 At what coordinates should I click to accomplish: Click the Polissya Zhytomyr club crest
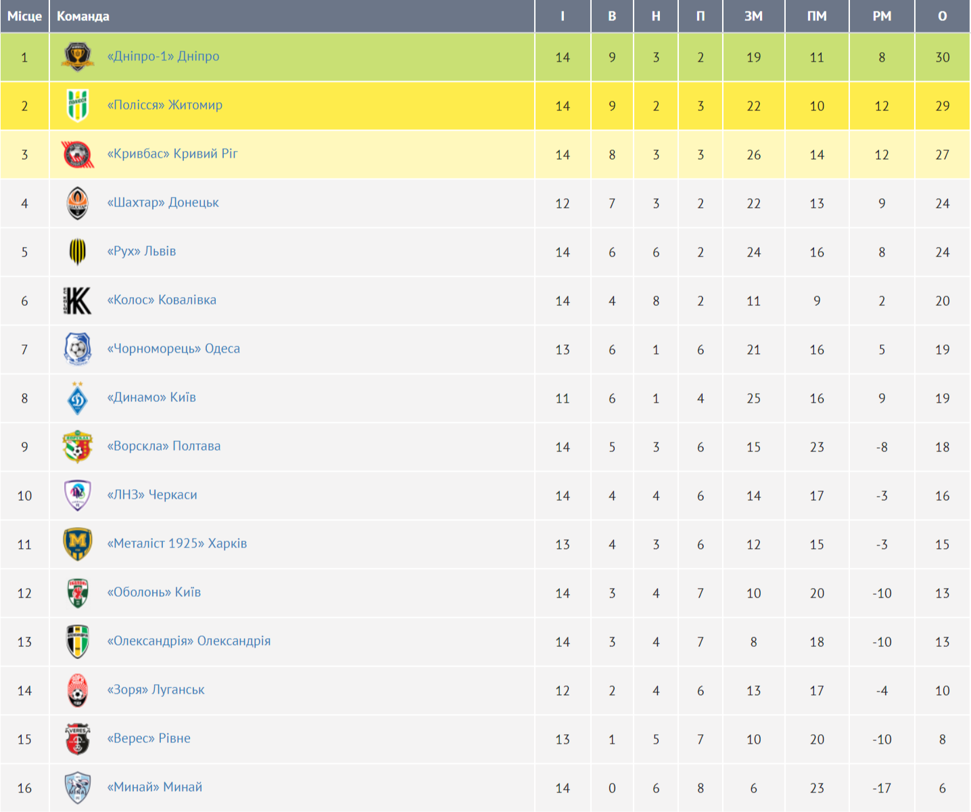(x=78, y=106)
